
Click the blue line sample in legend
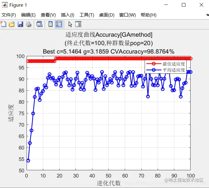coord(154,70)
